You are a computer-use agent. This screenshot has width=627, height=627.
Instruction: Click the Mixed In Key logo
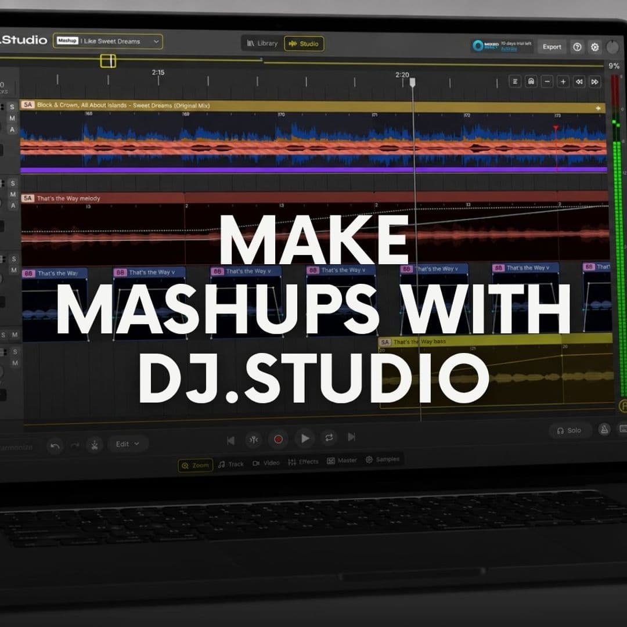pos(485,46)
